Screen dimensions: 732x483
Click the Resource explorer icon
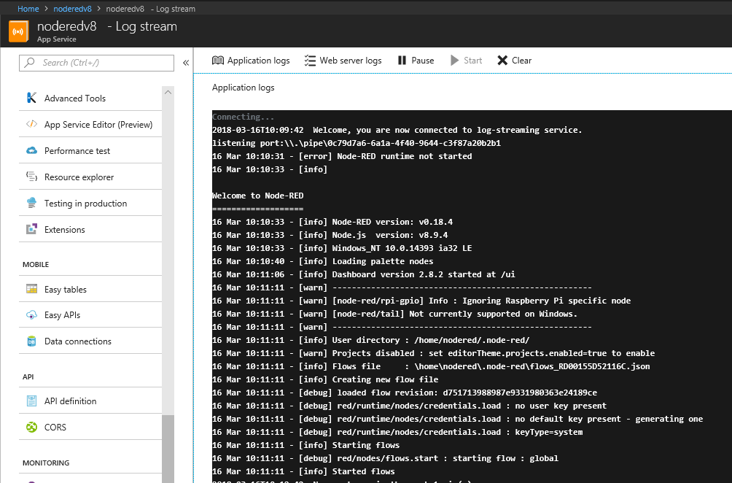tap(31, 177)
